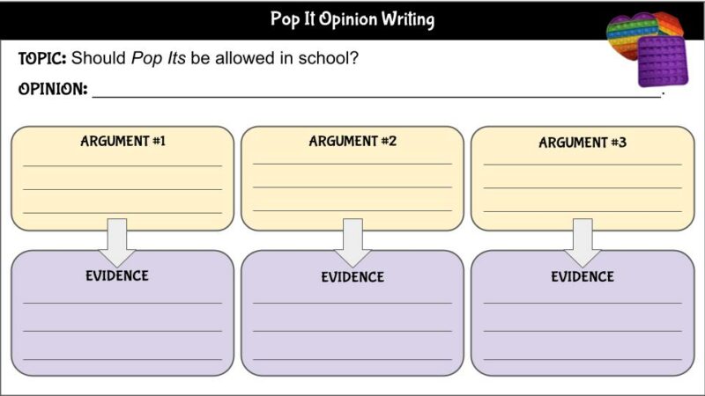
Task: Click the first line in Argument #3 box
Action: pyautogui.click(x=583, y=163)
